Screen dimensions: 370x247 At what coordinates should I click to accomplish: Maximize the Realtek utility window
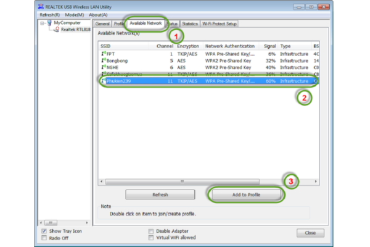click(x=311, y=7)
